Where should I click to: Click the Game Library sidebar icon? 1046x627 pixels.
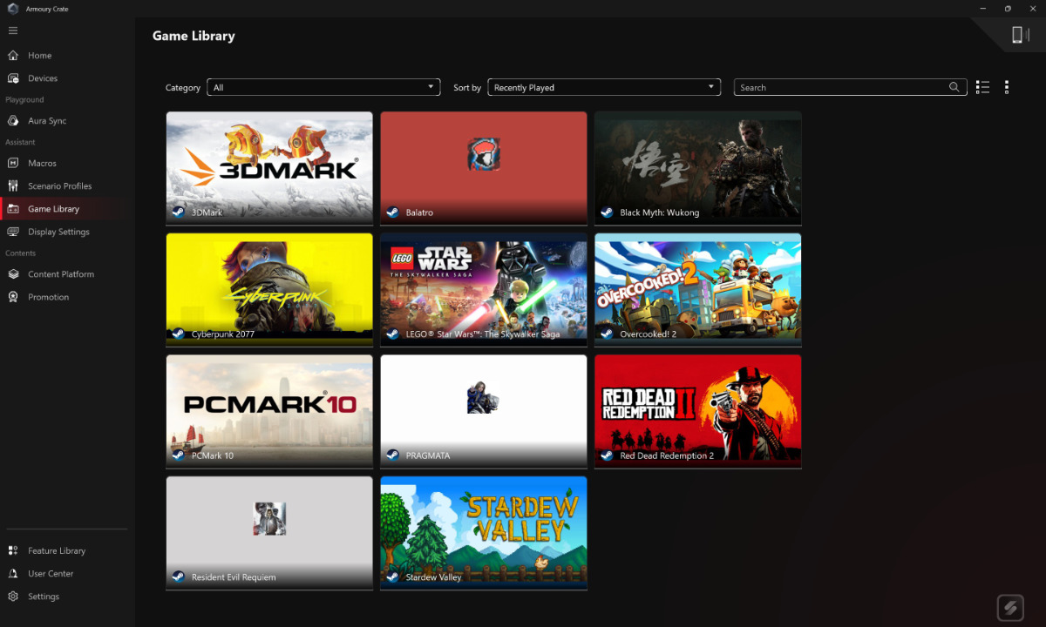[x=13, y=209]
